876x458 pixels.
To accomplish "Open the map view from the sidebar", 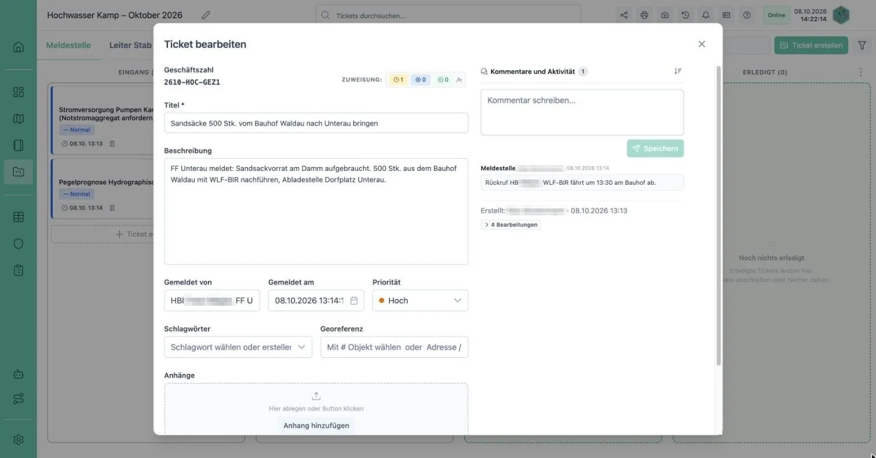I will tap(19, 119).
